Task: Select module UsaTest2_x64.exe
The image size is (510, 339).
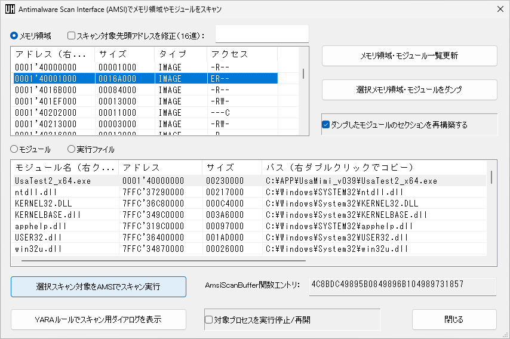Action: click(x=250, y=181)
